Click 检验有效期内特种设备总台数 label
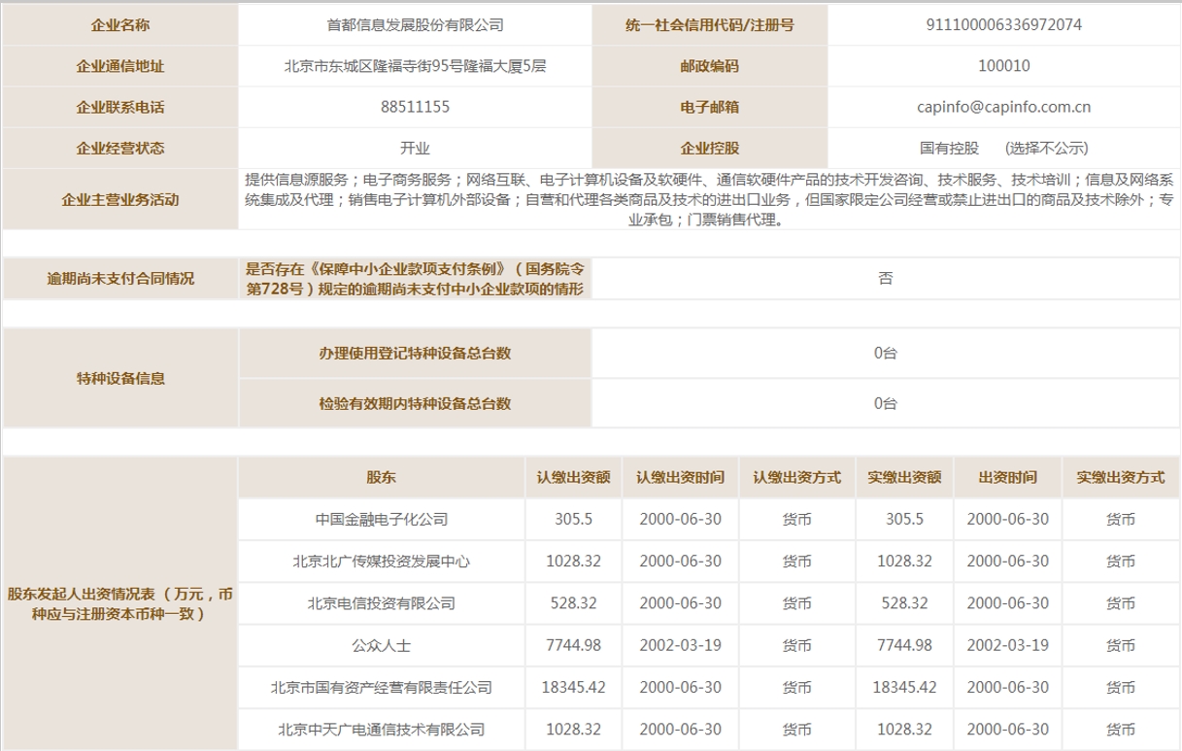Viewport: 1182px width, 751px height. tap(415, 403)
